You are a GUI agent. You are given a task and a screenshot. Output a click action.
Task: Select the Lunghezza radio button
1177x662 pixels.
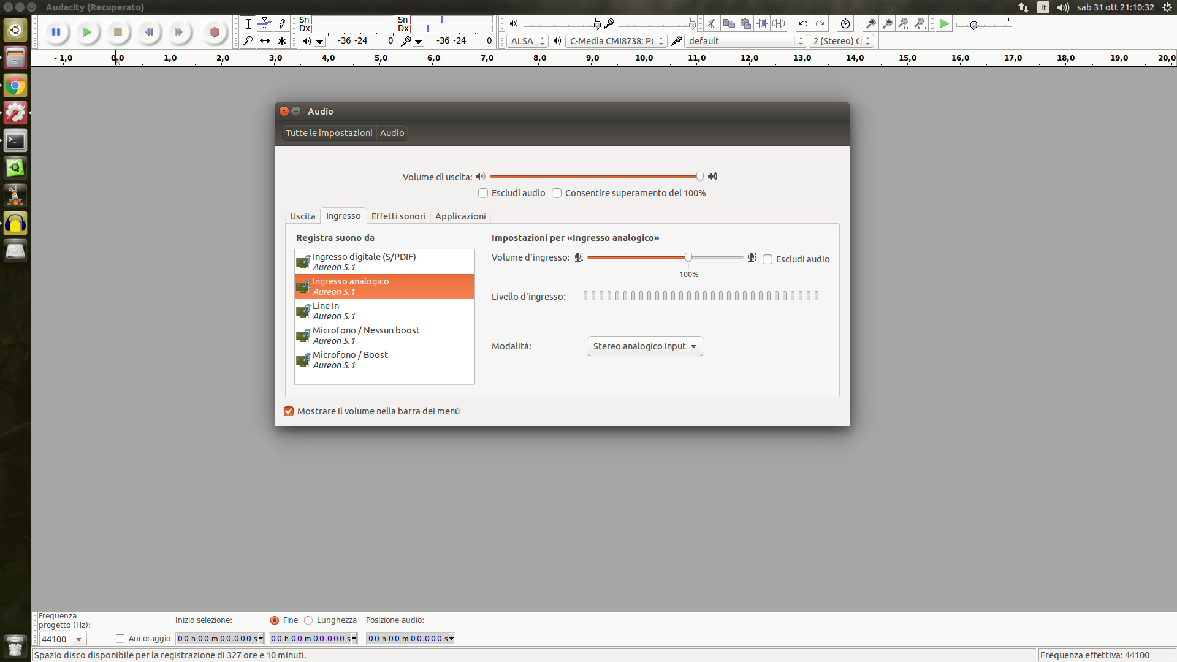coord(308,620)
